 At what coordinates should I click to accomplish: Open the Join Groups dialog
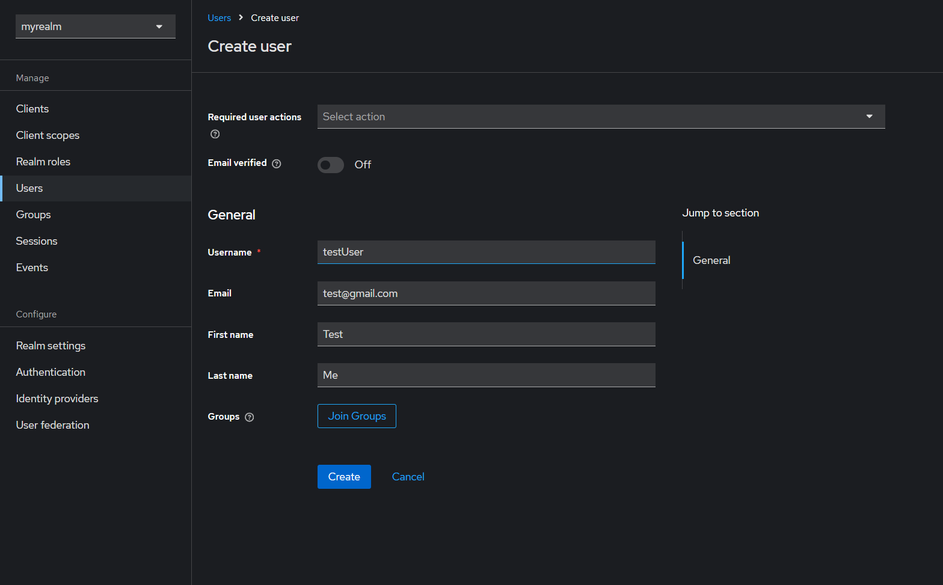click(357, 416)
